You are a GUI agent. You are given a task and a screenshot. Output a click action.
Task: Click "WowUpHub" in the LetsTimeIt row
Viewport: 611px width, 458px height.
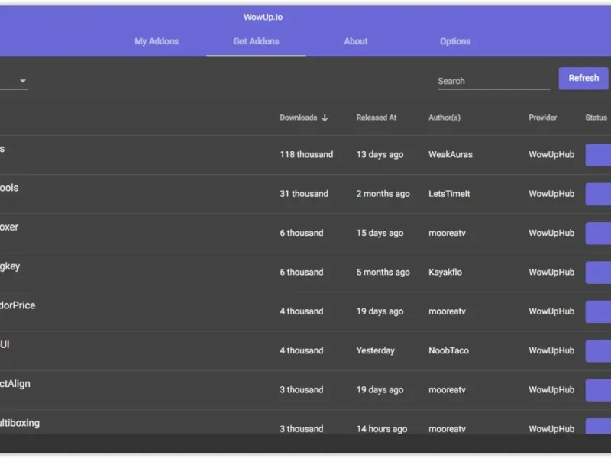click(x=551, y=194)
